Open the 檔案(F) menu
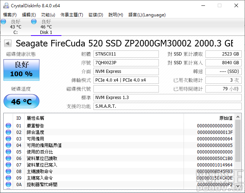Viewport: 245px width, 193px height. pyautogui.click(x=10, y=15)
